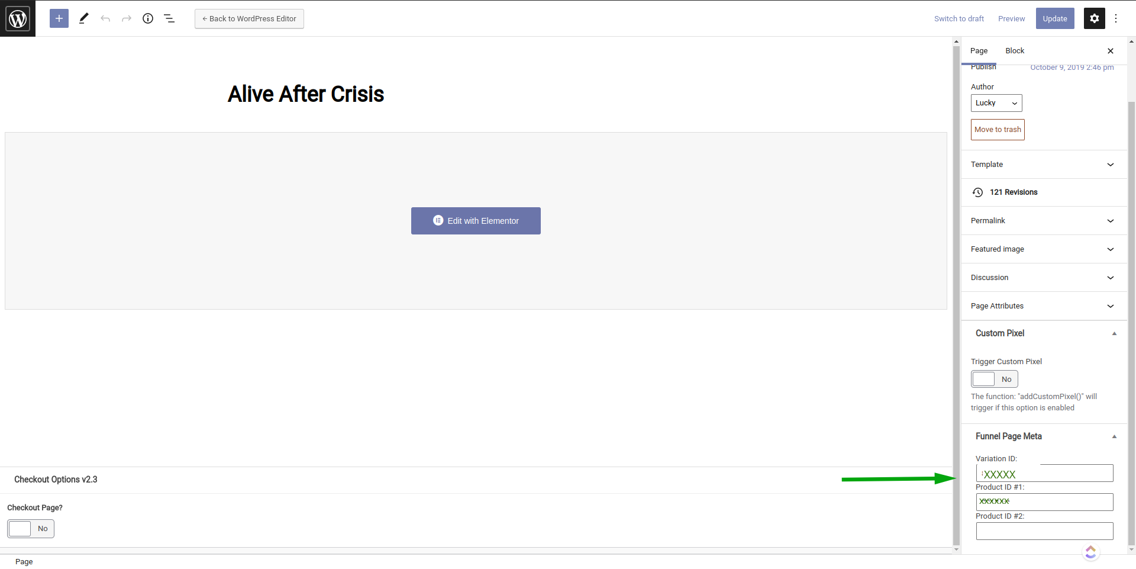Image resolution: width=1136 pixels, height=569 pixels.
Task: Toggle the settings gear icon
Action: pos(1094,18)
